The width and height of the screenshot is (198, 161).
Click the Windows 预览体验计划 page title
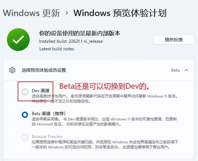[x=120, y=13]
